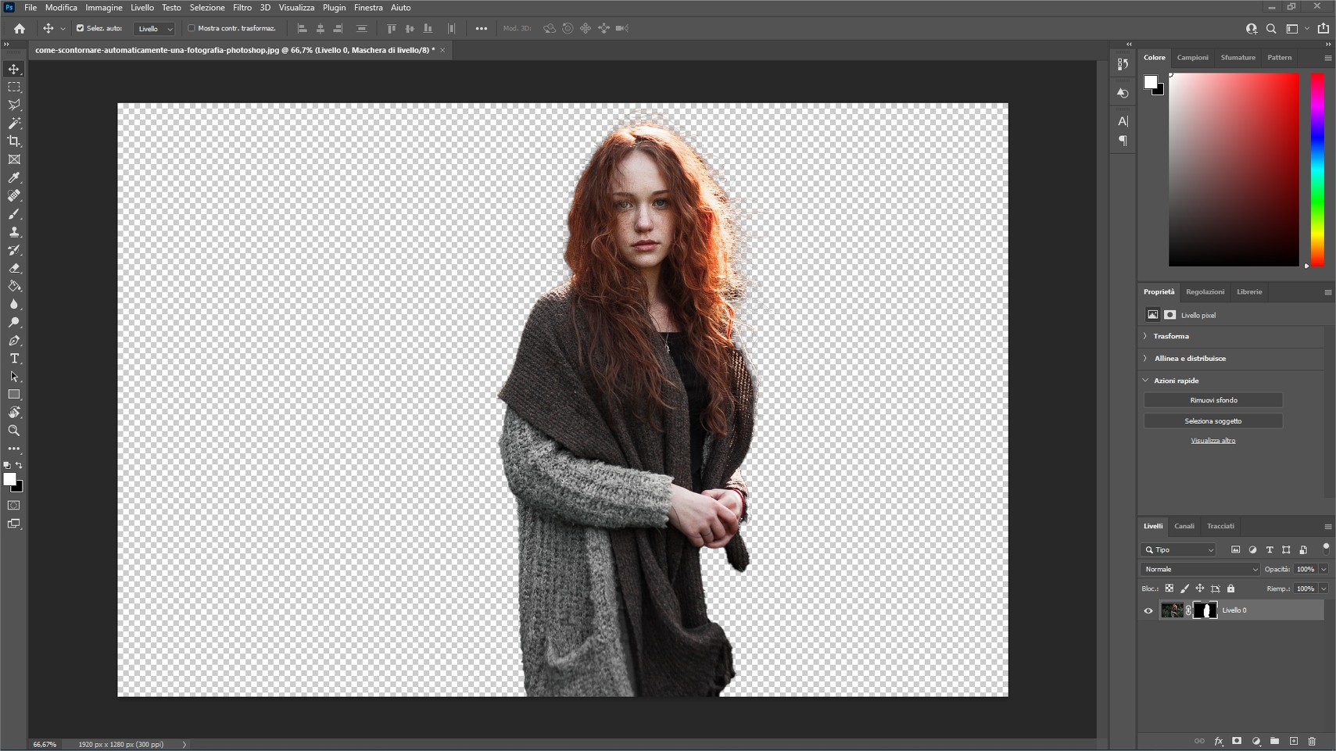Screen dimensions: 1336x751
Task: Select the Lasso tool
Action: point(13,105)
